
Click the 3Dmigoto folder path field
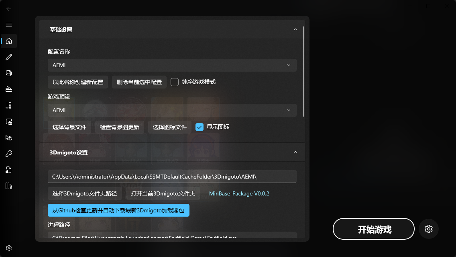point(172,176)
